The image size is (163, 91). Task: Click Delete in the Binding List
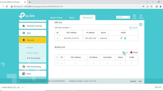[134, 52]
